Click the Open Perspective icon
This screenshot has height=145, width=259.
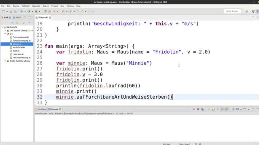(x=246, y=11)
